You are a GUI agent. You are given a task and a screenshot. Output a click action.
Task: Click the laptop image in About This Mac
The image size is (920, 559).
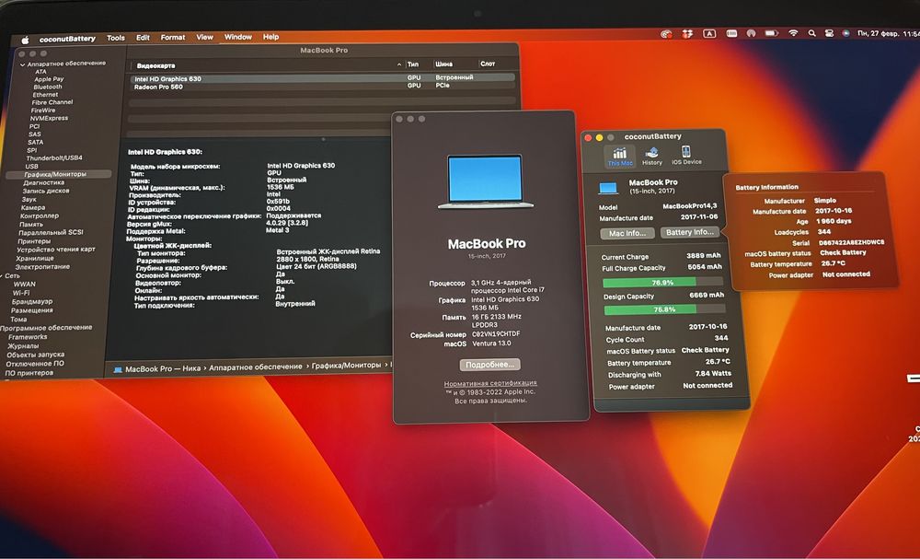485,181
